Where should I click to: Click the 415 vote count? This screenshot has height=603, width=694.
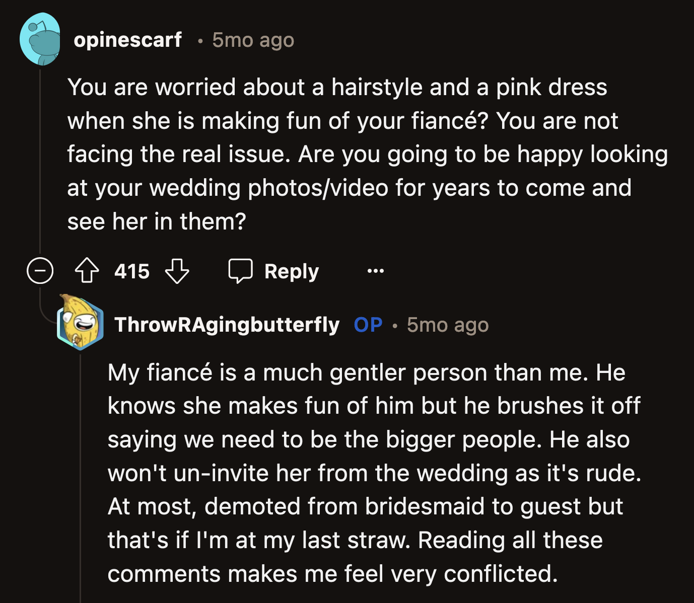coord(131,271)
